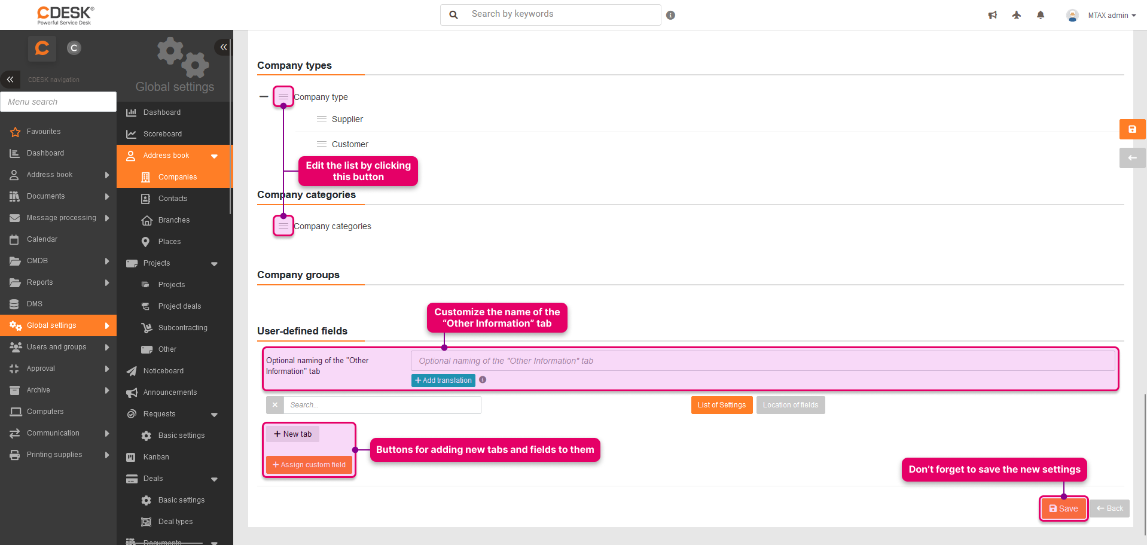The width and height of the screenshot is (1147, 545).
Task: Click the New tab button
Action: pyautogui.click(x=292, y=434)
